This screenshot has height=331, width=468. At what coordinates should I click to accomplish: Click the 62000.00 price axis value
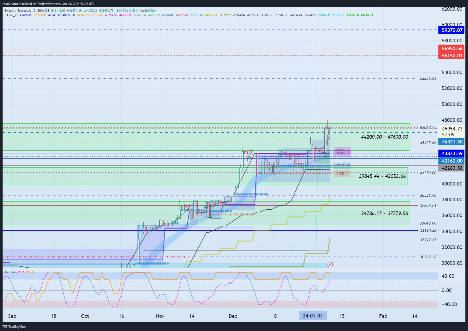[452, 9]
